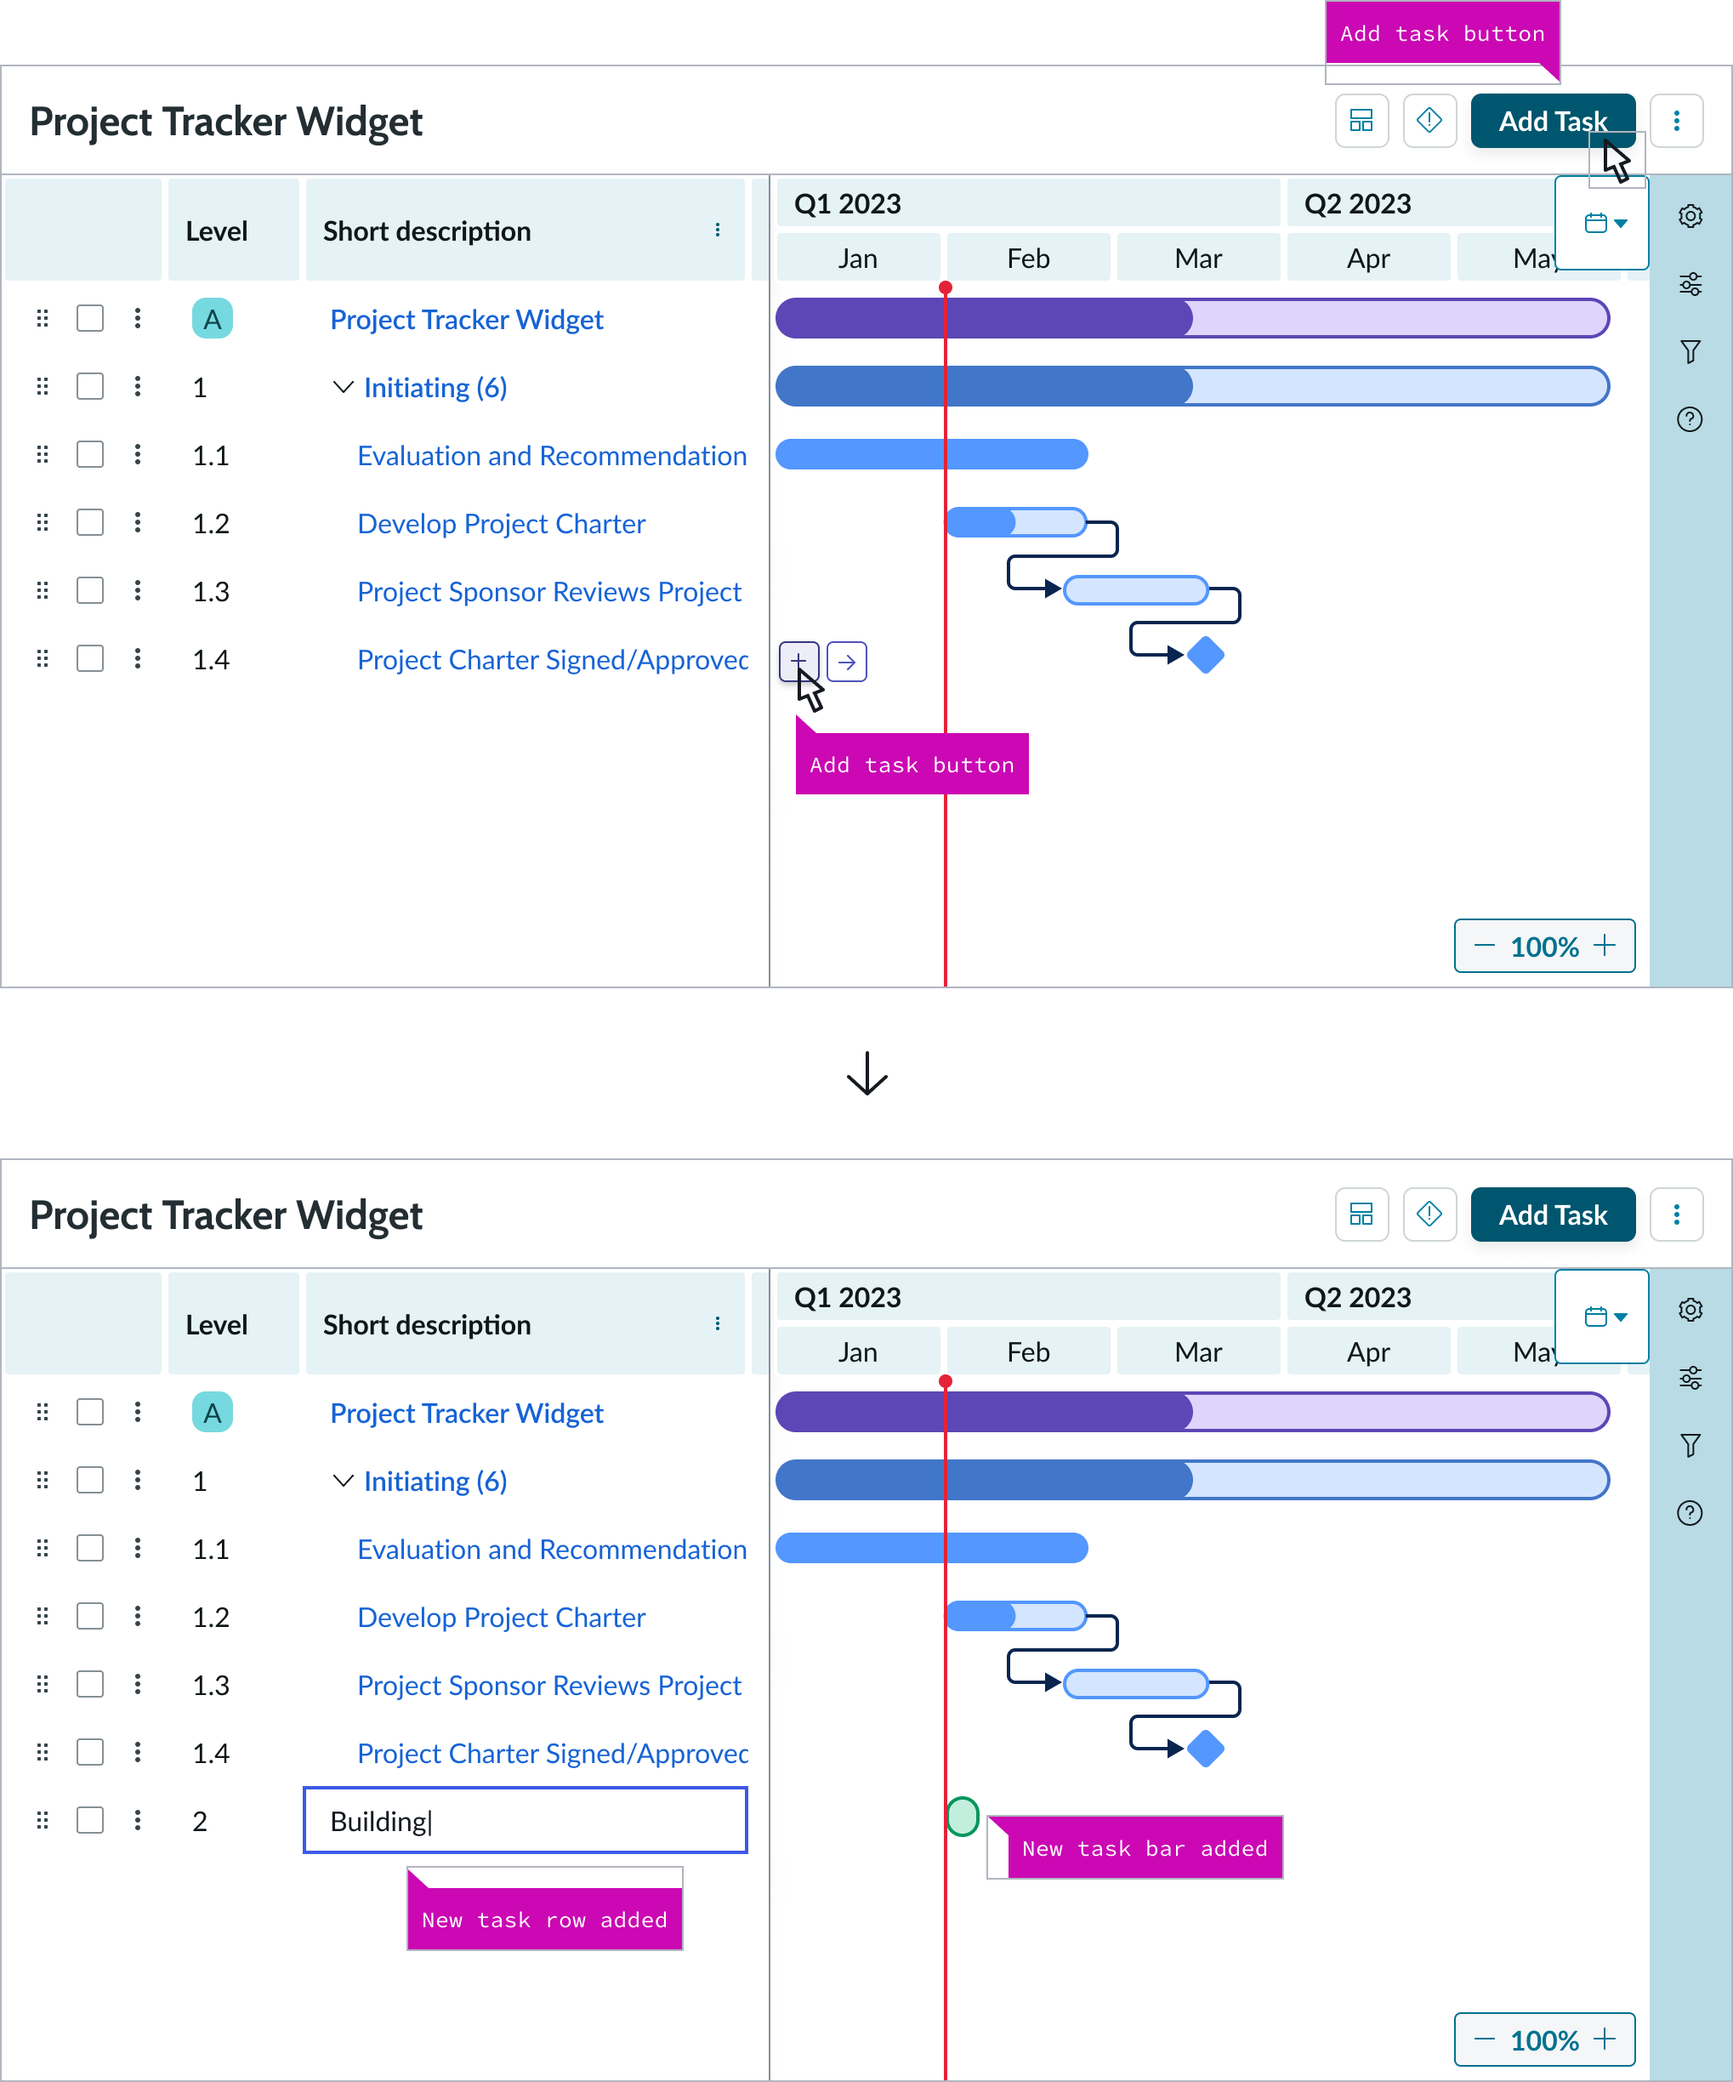Image resolution: width=1733 pixels, height=2082 pixels.
Task: Click the top filter funnel icon
Action: pos(1690,352)
